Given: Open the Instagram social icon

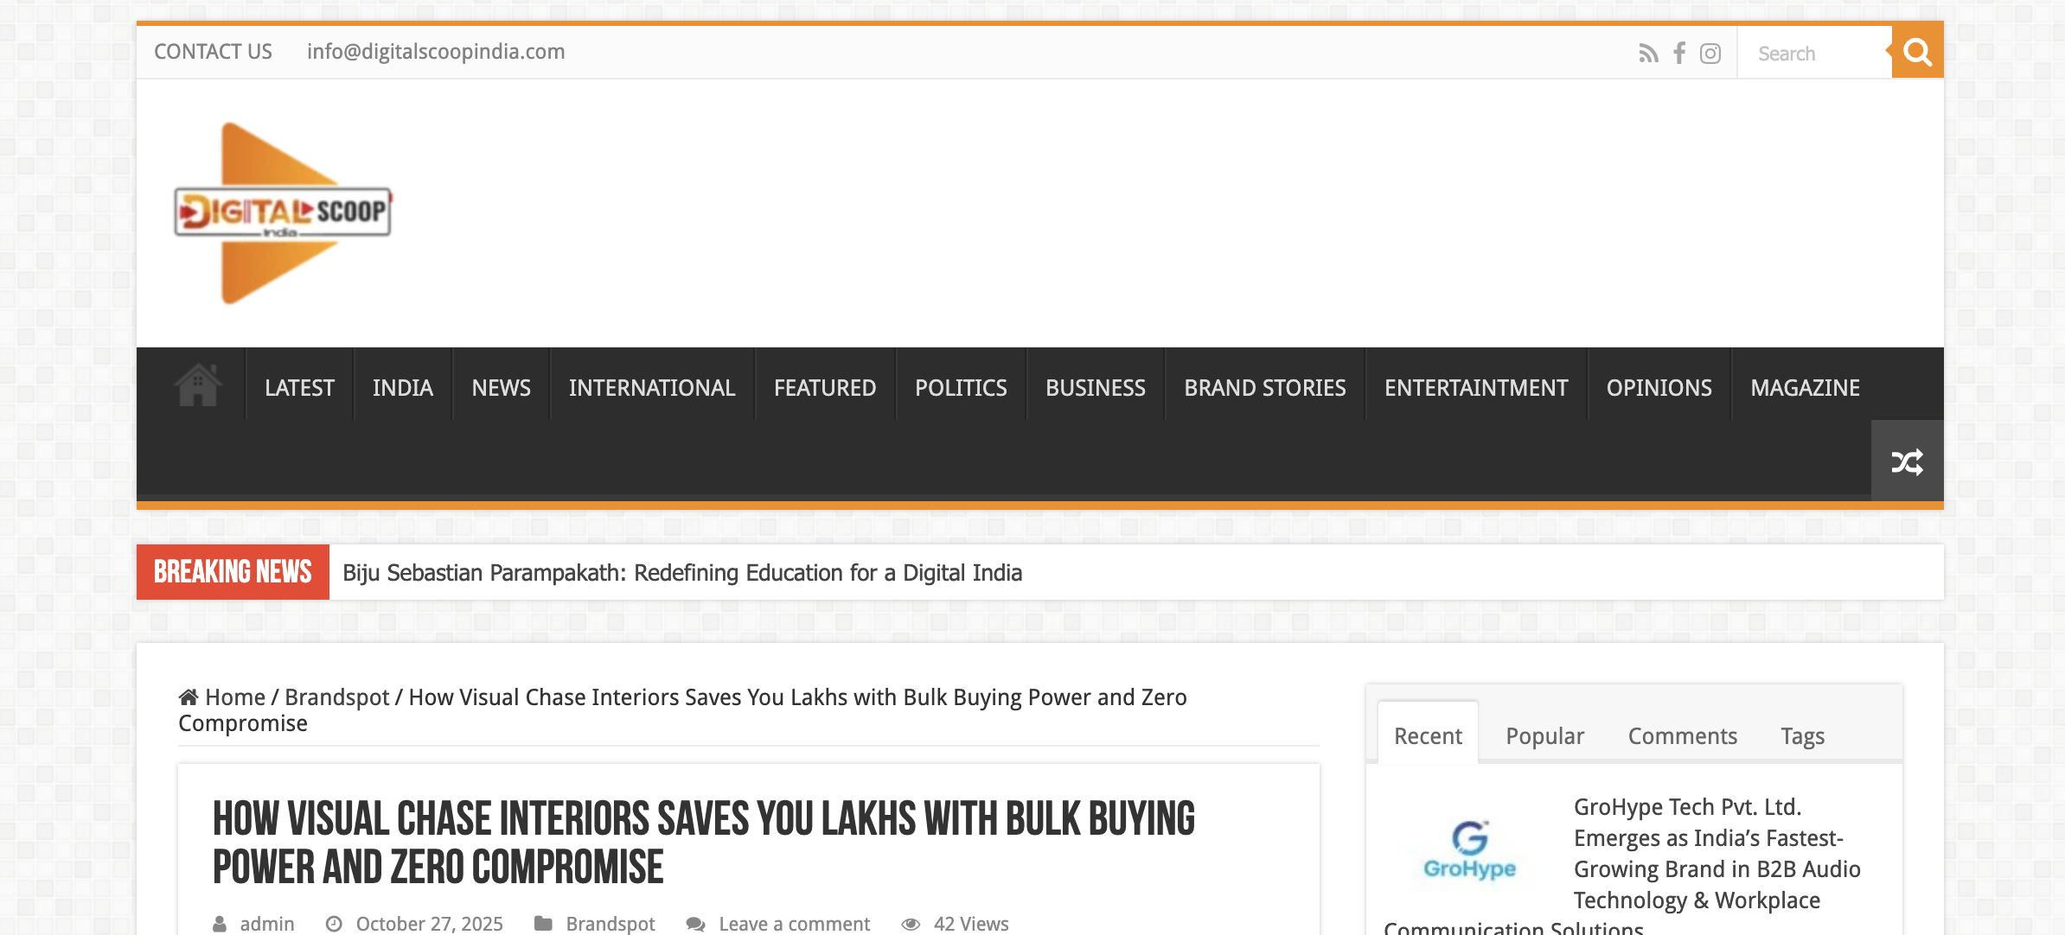Looking at the screenshot, I should pos(1710,54).
